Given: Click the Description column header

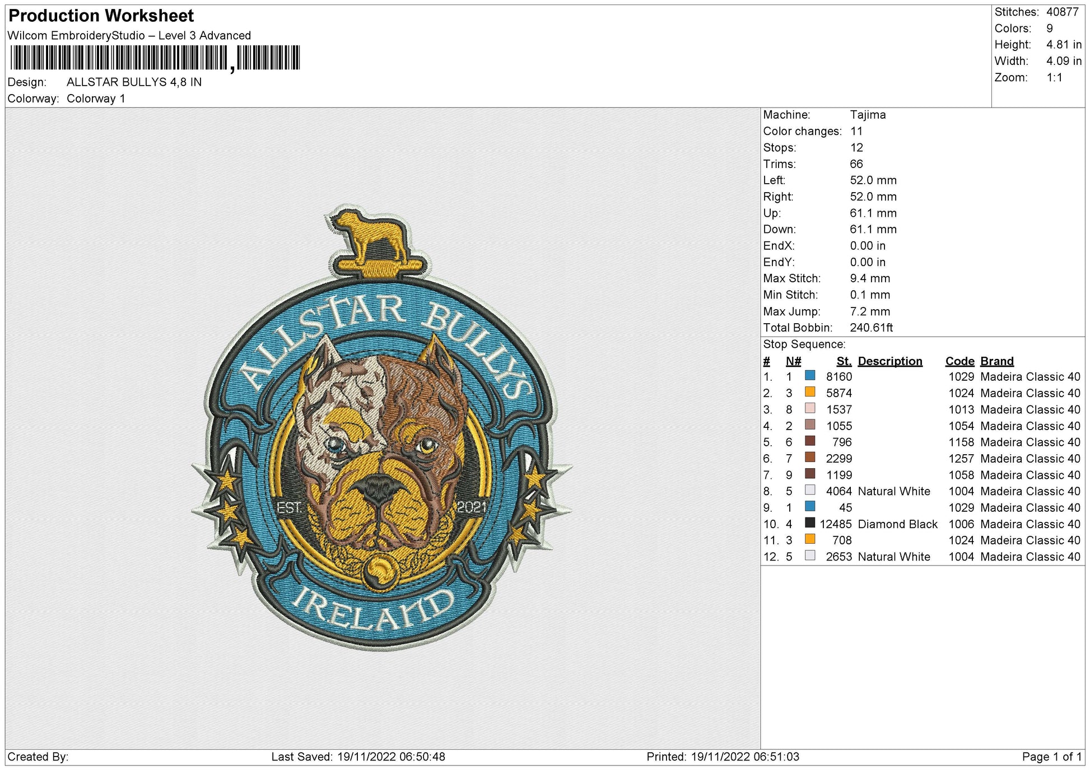Looking at the screenshot, I should click(889, 361).
